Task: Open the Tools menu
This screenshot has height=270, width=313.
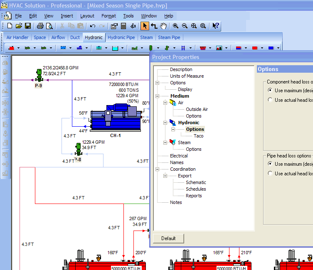Action: coord(128,16)
